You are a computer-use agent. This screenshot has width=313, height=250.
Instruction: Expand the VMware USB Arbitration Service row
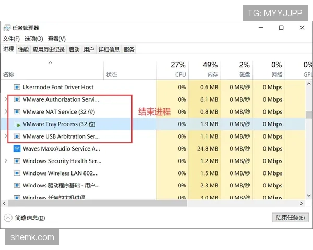(6, 136)
